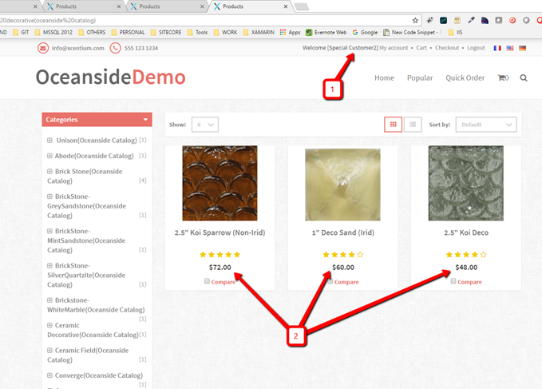Open the Apps shortcut in bookmarks bar

290,32
